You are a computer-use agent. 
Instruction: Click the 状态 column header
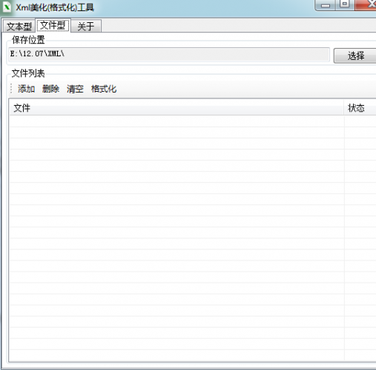(360, 108)
